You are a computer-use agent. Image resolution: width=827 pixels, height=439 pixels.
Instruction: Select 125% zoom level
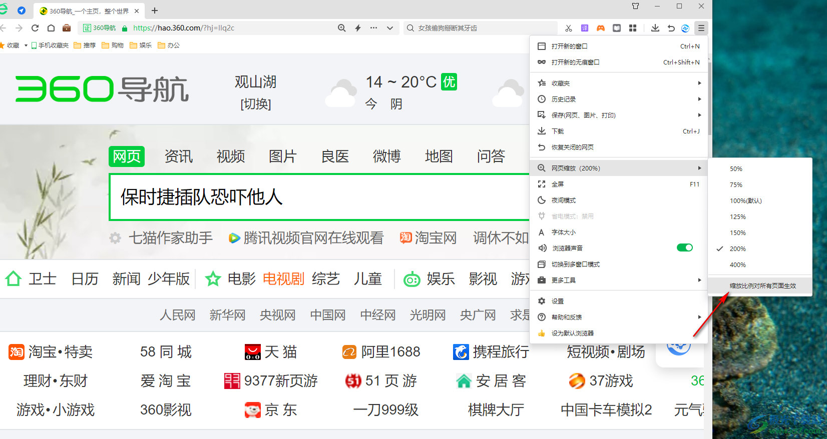(760, 217)
